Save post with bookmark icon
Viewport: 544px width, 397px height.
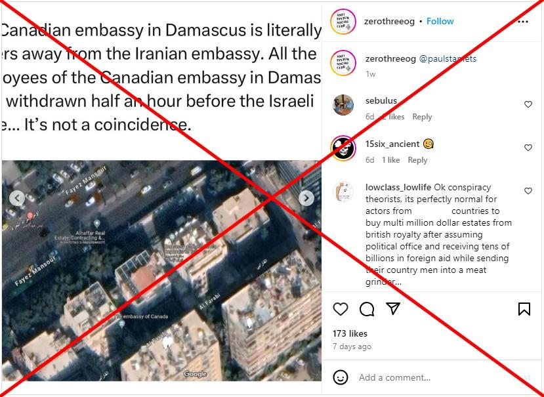pyautogui.click(x=524, y=309)
